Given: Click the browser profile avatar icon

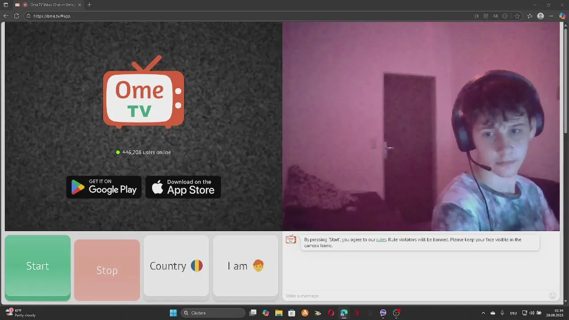Looking at the screenshot, I should 541,16.
